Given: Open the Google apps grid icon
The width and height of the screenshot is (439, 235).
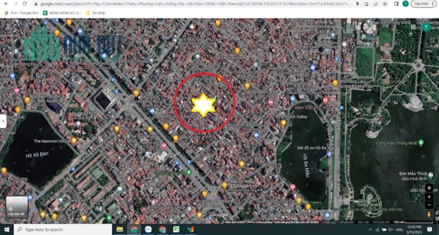Looking at the screenshot, I should [x=413, y=27].
